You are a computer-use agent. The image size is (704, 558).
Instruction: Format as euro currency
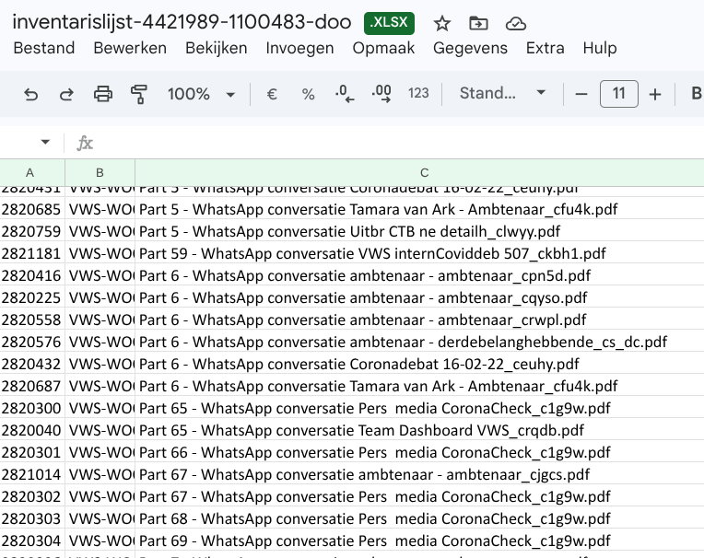click(272, 94)
